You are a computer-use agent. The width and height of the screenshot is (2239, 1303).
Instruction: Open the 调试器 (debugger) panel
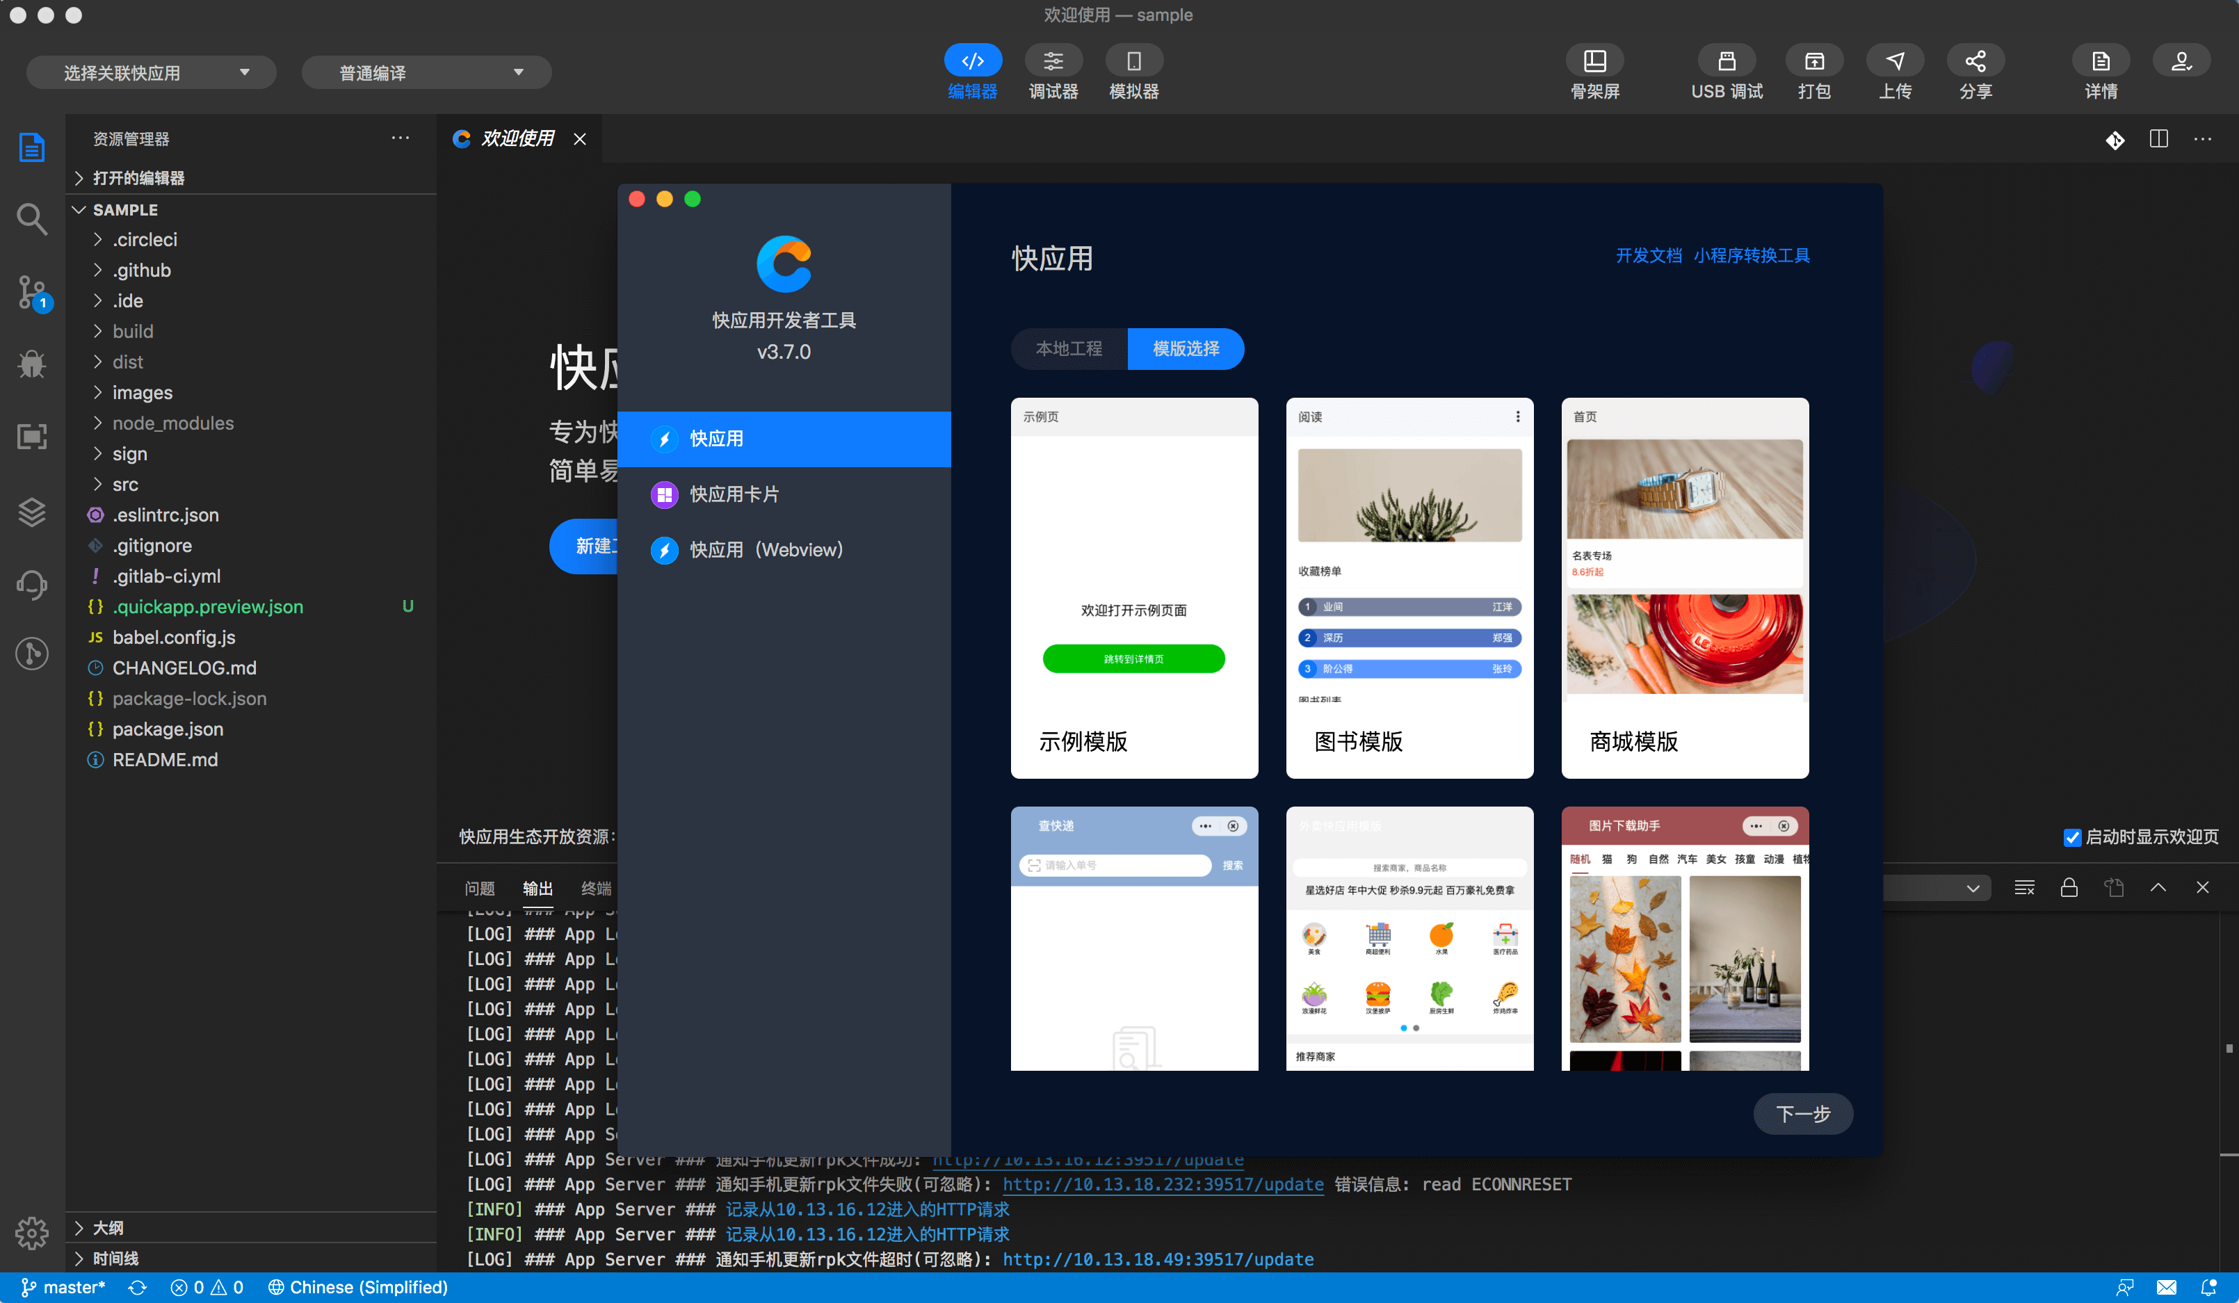click(x=1053, y=71)
